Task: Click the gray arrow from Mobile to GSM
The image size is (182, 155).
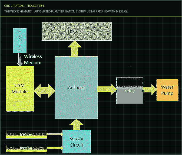Action: 20,59
